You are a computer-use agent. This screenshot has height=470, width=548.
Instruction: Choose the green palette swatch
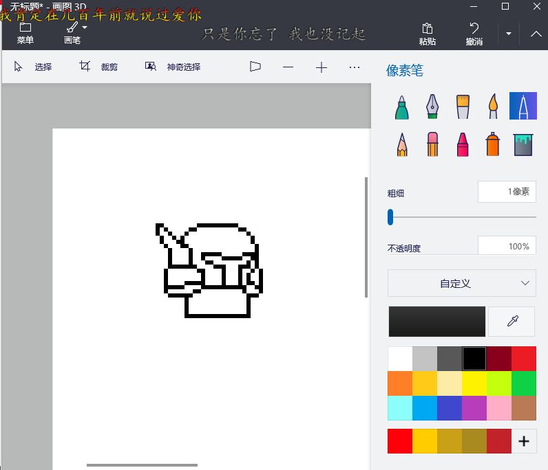point(523,383)
